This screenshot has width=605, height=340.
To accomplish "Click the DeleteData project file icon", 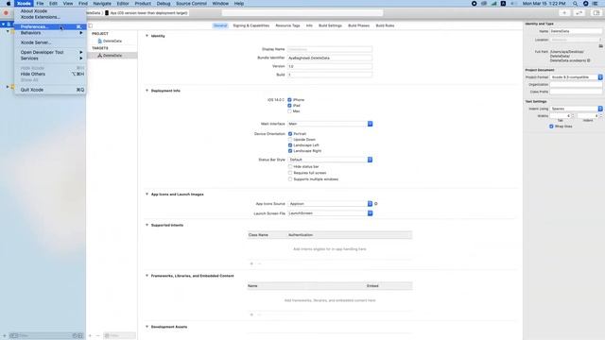I will [100, 41].
